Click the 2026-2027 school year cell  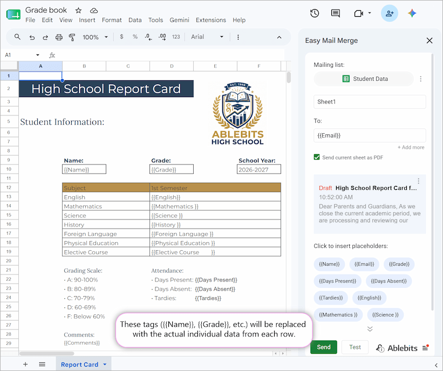tap(259, 169)
